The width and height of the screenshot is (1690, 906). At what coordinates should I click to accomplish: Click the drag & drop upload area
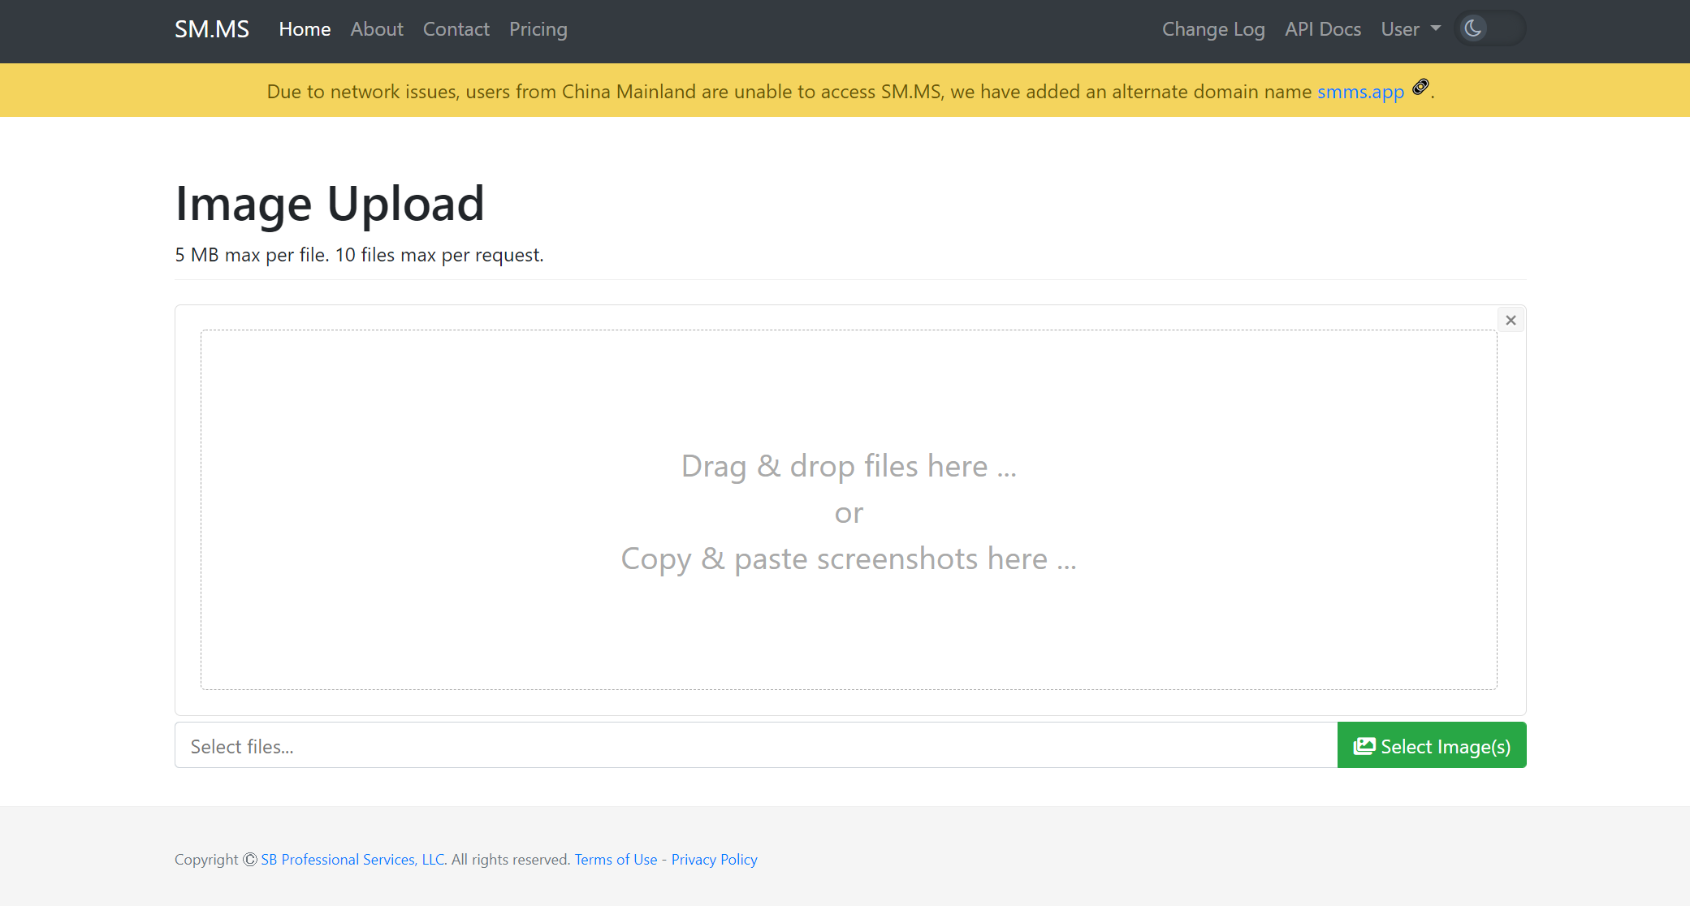[x=849, y=510]
